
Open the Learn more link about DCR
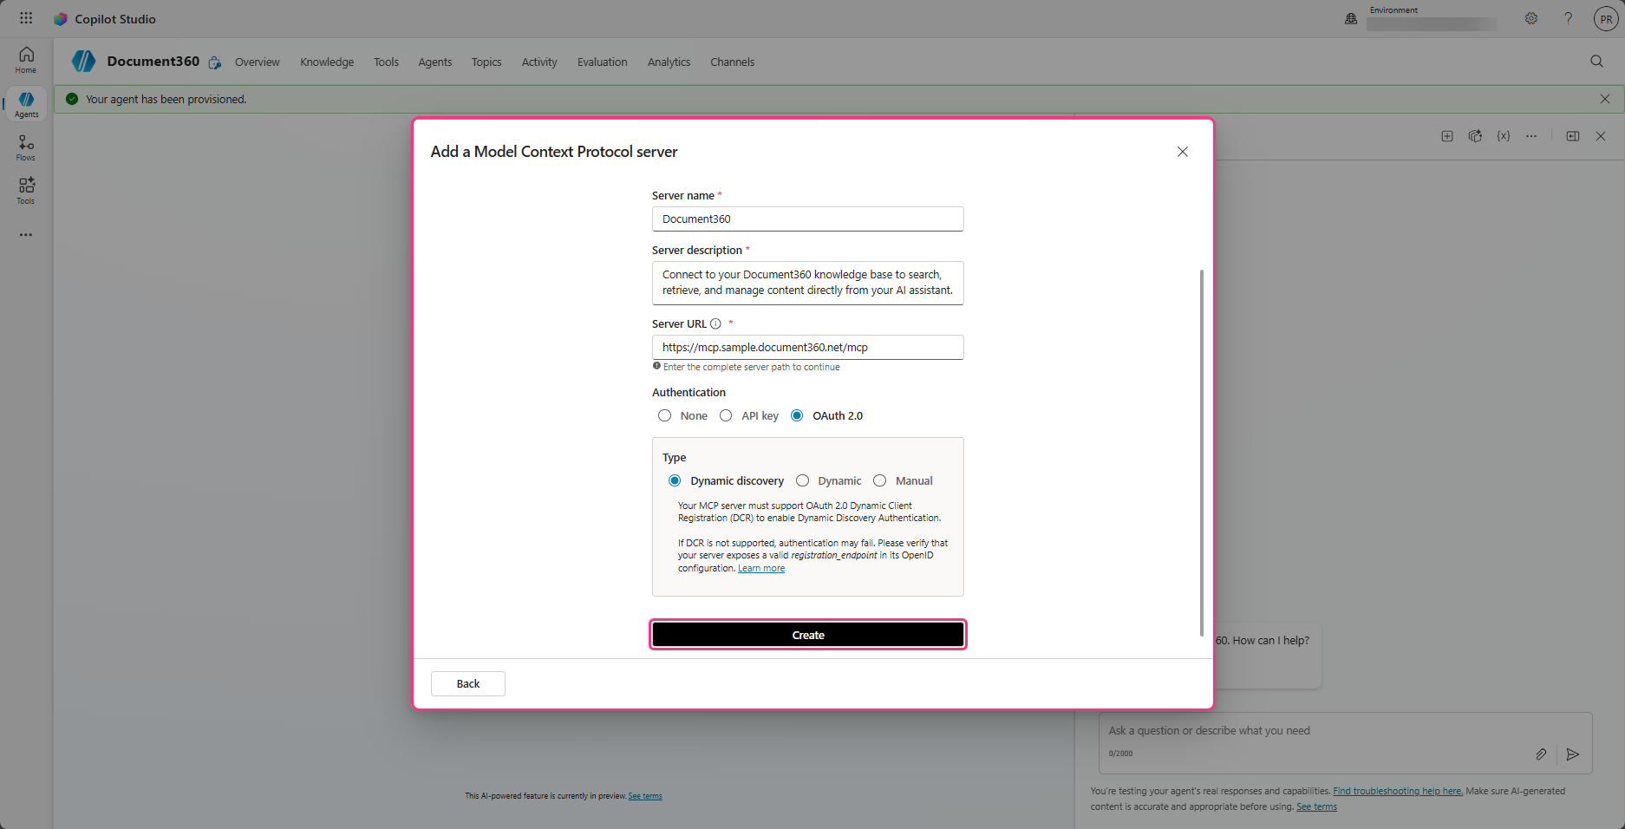coord(760,568)
